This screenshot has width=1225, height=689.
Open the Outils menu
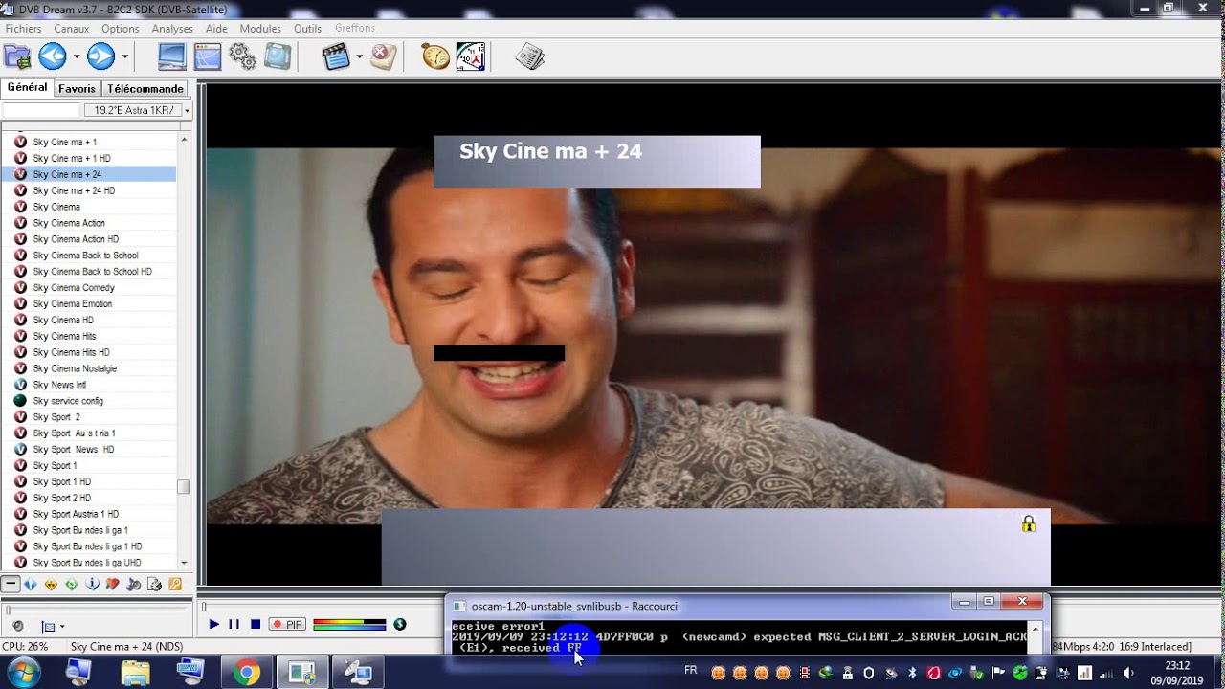(307, 29)
